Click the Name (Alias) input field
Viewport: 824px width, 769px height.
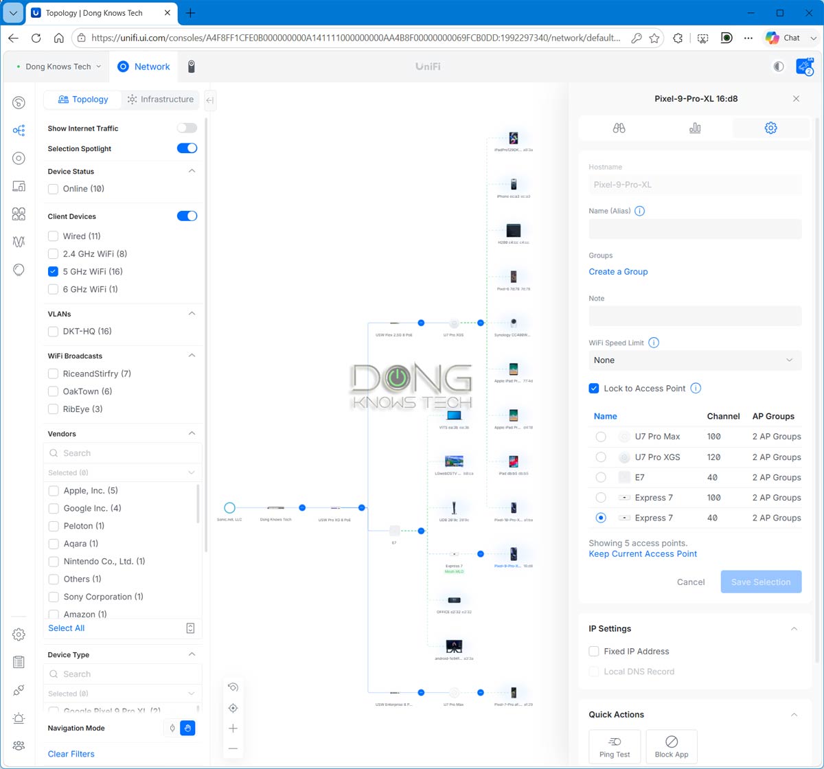[x=695, y=229]
